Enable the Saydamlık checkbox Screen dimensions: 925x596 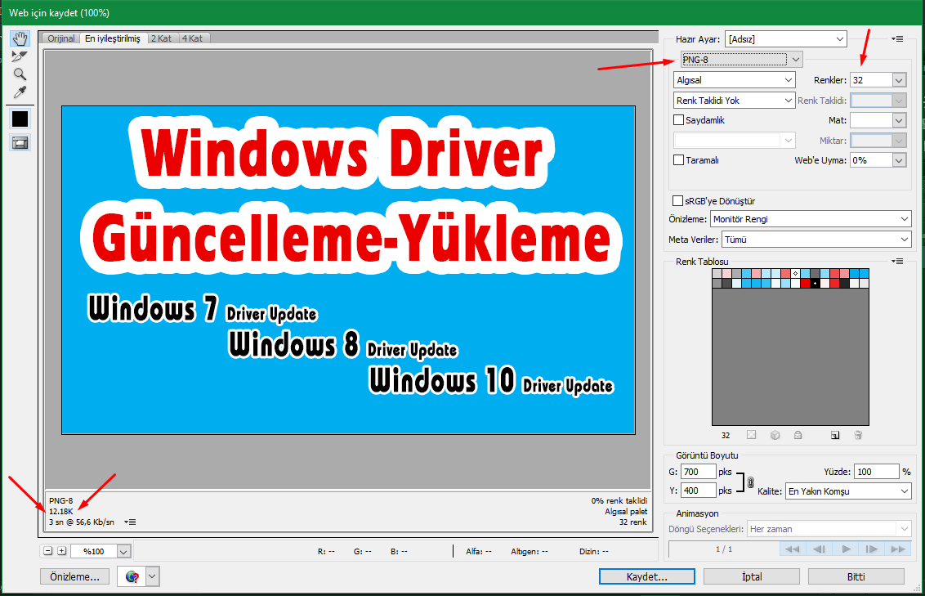pyautogui.click(x=678, y=120)
